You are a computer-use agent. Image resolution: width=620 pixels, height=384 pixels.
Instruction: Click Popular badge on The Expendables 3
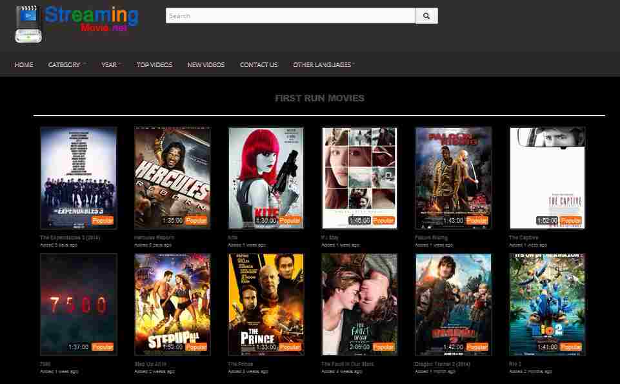click(x=103, y=221)
